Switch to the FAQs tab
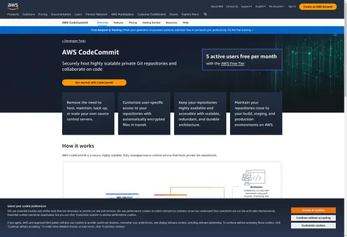 [186, 22]
